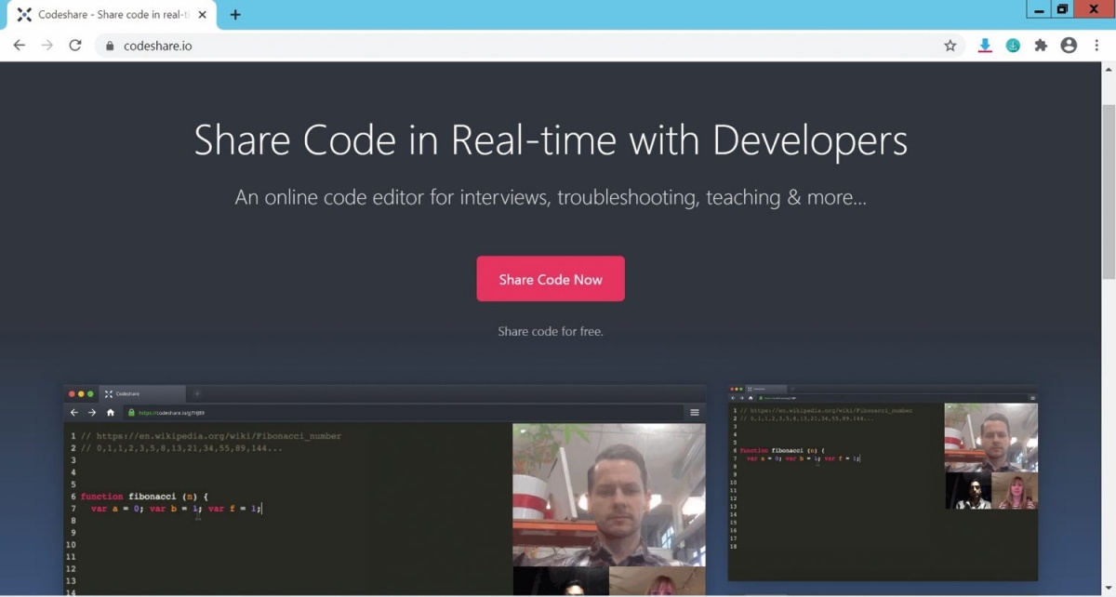Click the blue download arrow extension icon
The image size is (1116, 597).
coord(985,46)
